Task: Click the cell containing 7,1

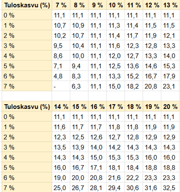Action: (x=61, y=66)
